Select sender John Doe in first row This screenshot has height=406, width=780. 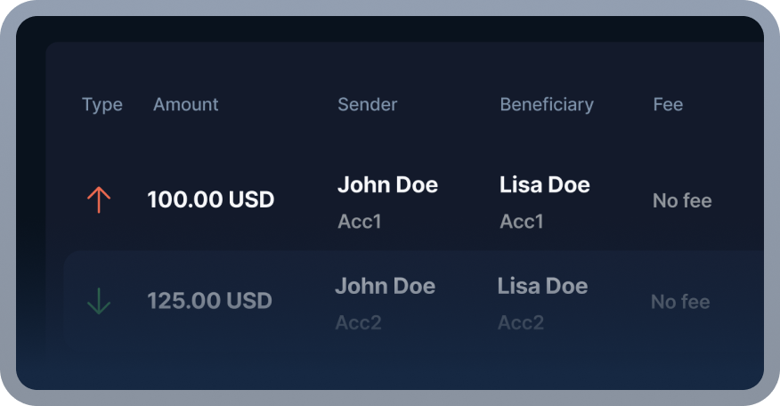point(387,184)
